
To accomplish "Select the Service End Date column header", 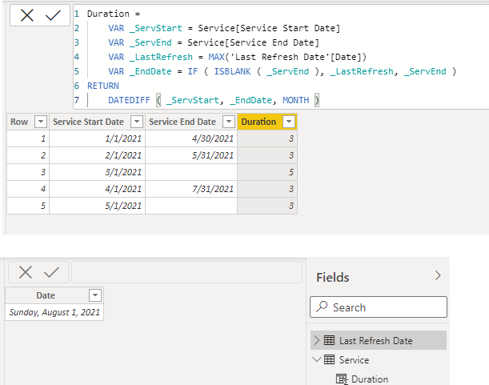I will [x=182, y=122].
